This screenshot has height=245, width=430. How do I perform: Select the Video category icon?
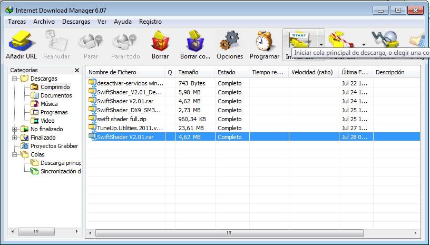34,121
